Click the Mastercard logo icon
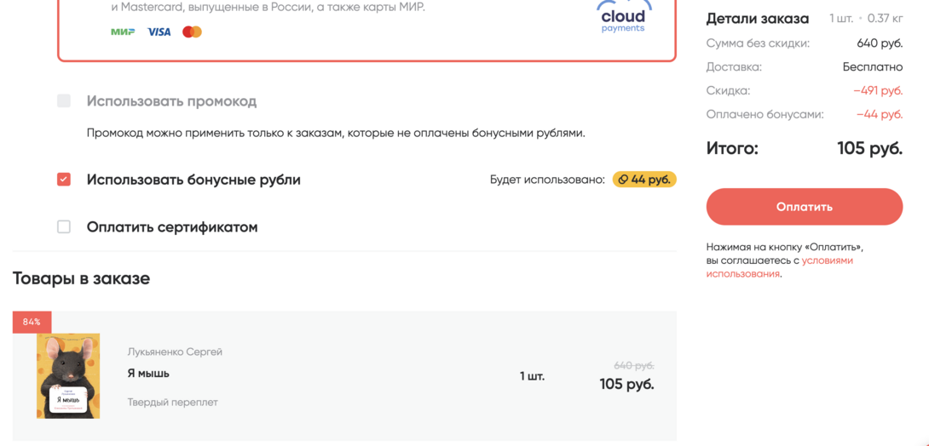The height and width of the screenshot is (446, 929). pos(192,32)
